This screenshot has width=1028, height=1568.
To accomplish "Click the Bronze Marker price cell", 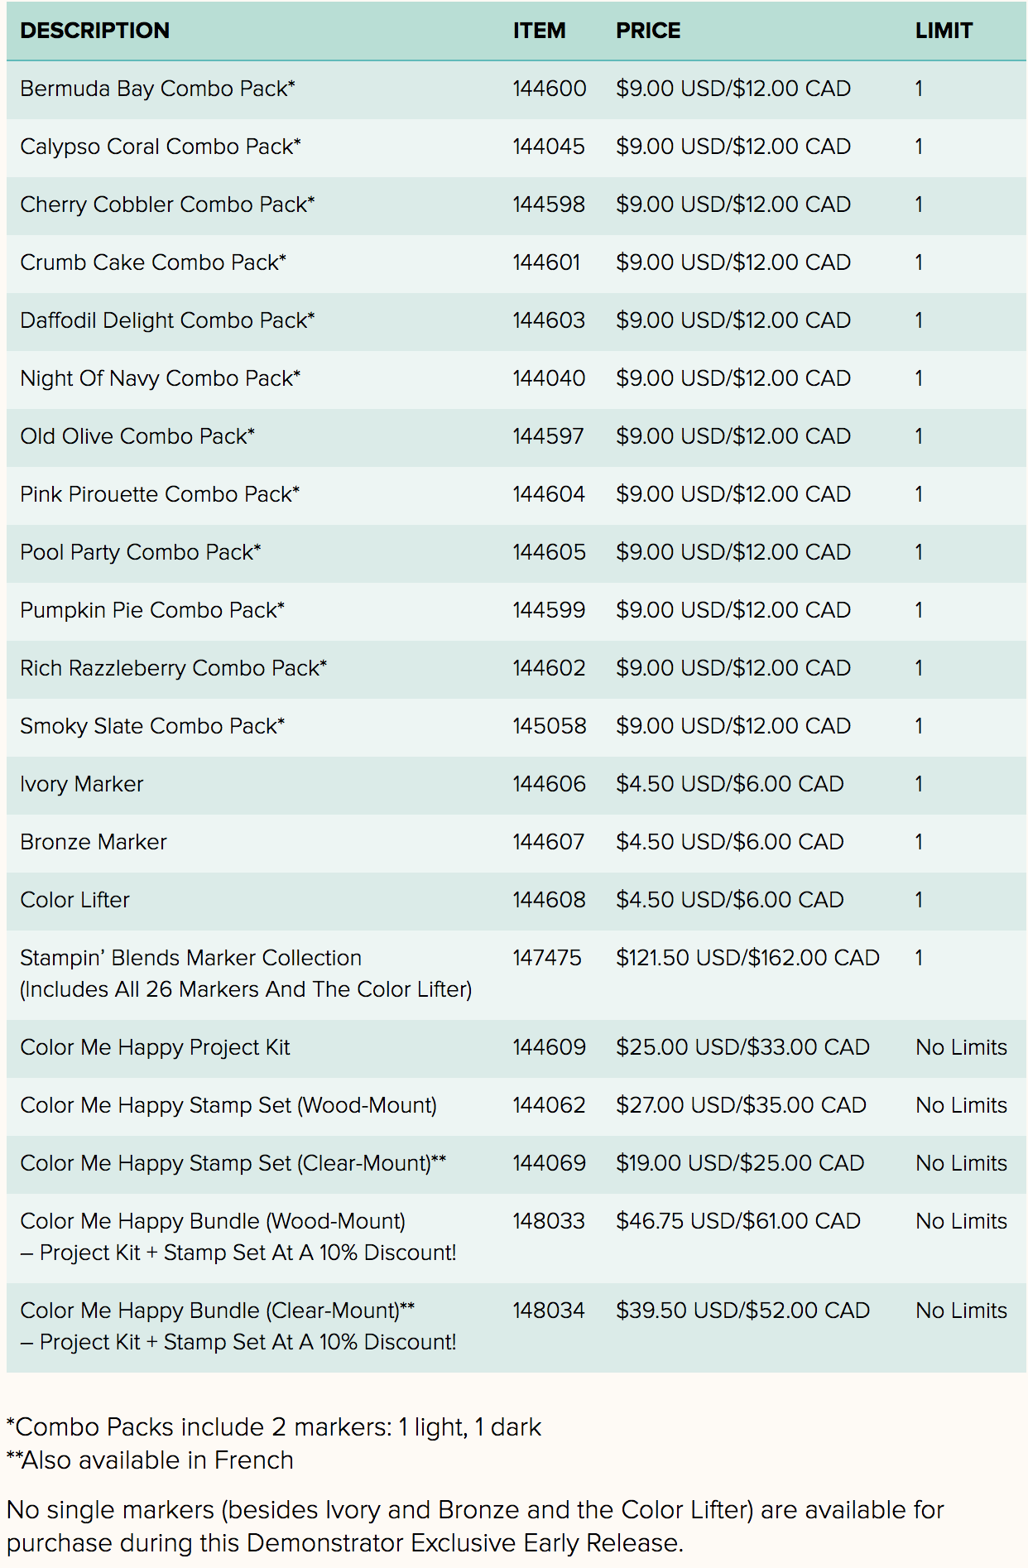I will coord(729,842).
